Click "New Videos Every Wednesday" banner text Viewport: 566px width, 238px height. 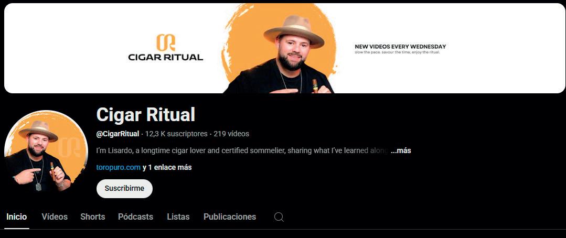[x=400, y=47]
